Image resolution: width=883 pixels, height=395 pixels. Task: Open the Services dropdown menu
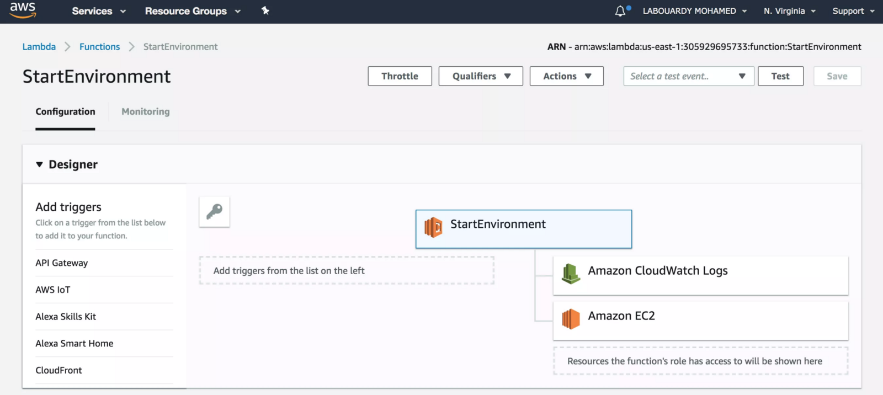pos(99,11)
